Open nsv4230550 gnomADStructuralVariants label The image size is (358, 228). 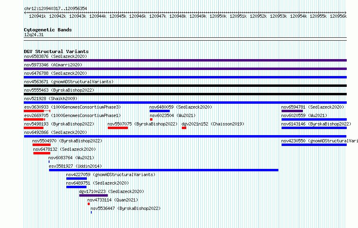point(320,141)
